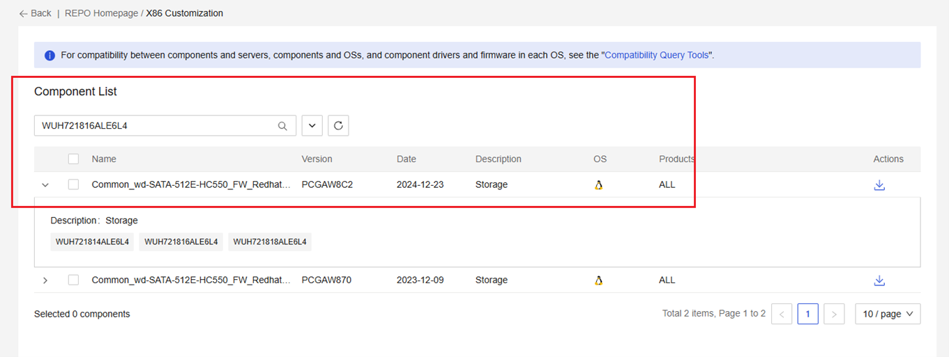Open the 10 / page size dropdown

[x=888, y=314]
